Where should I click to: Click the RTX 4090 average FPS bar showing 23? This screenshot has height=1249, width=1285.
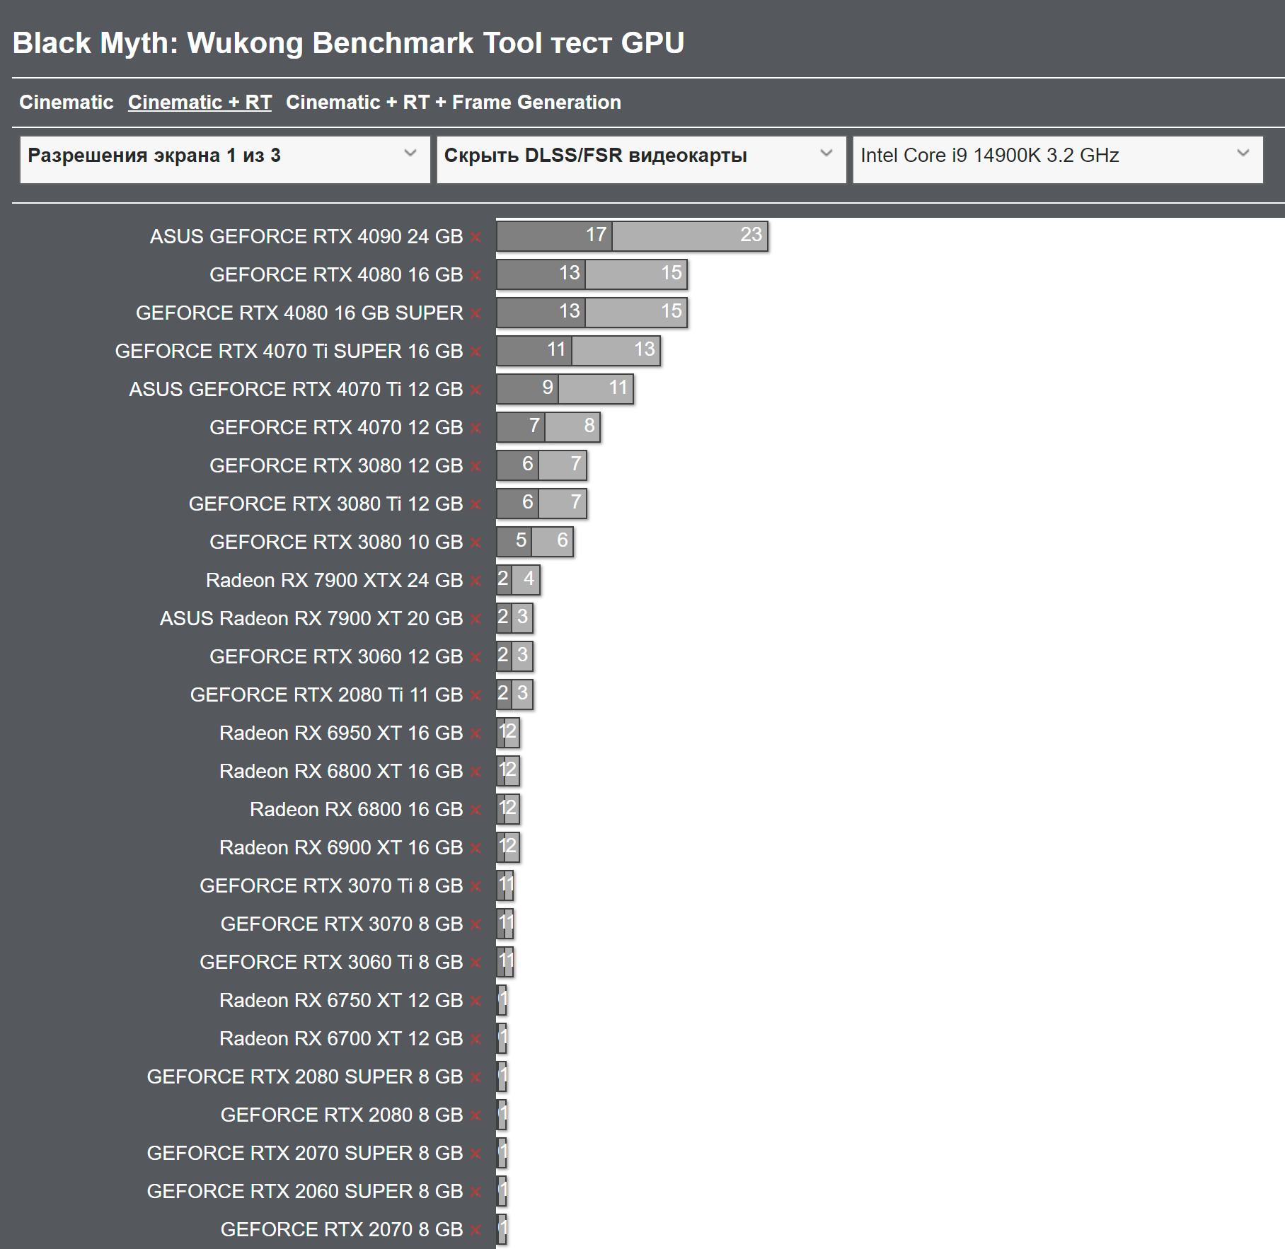tap(690, 236)
